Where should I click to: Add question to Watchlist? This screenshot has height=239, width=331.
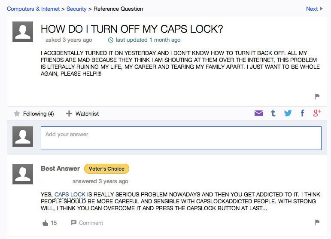(82, 113)
